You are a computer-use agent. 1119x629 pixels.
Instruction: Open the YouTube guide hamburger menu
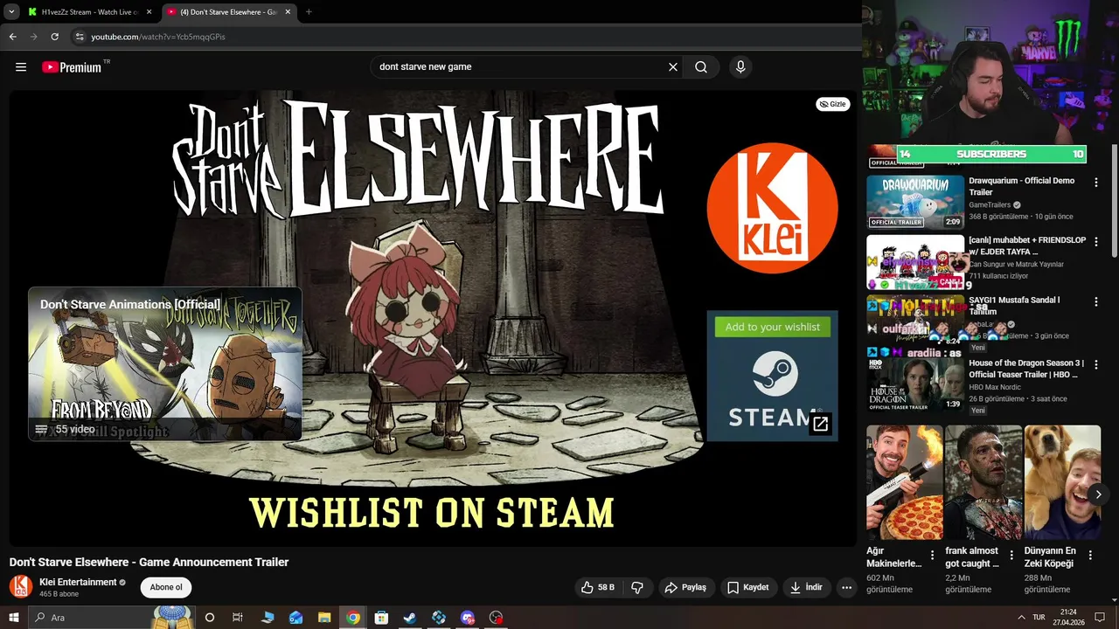pyautogui.click(x=21, y=67)
